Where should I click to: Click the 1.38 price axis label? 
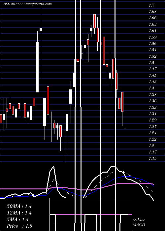(152, 95)
